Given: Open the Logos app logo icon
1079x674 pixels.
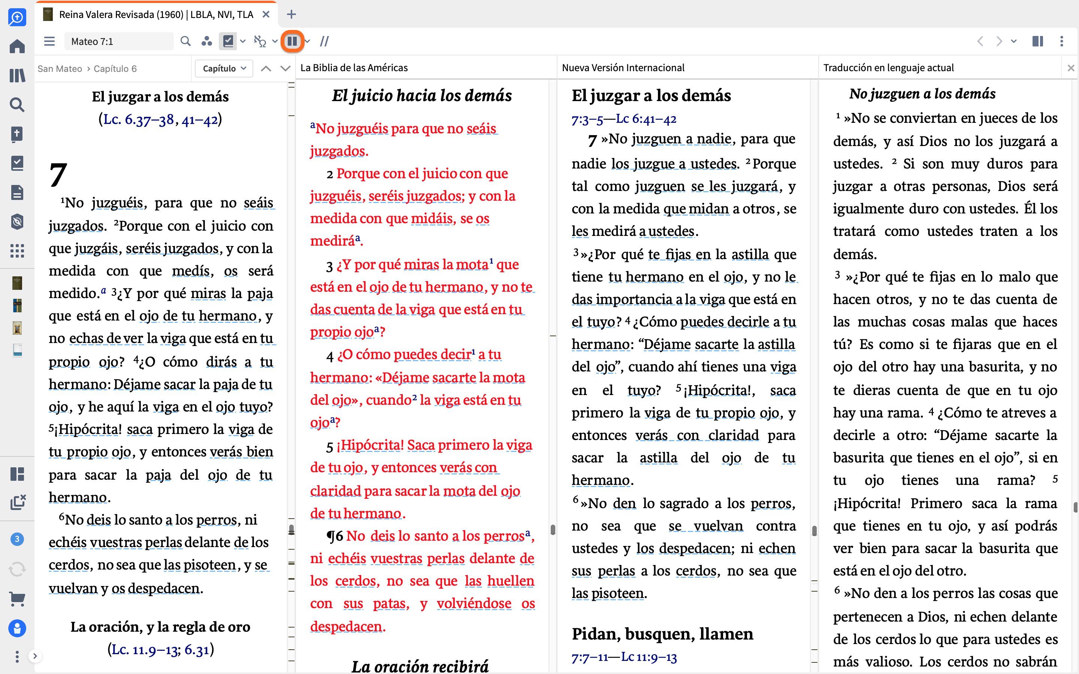Looking at the screenshot, I should pos(17,17).
